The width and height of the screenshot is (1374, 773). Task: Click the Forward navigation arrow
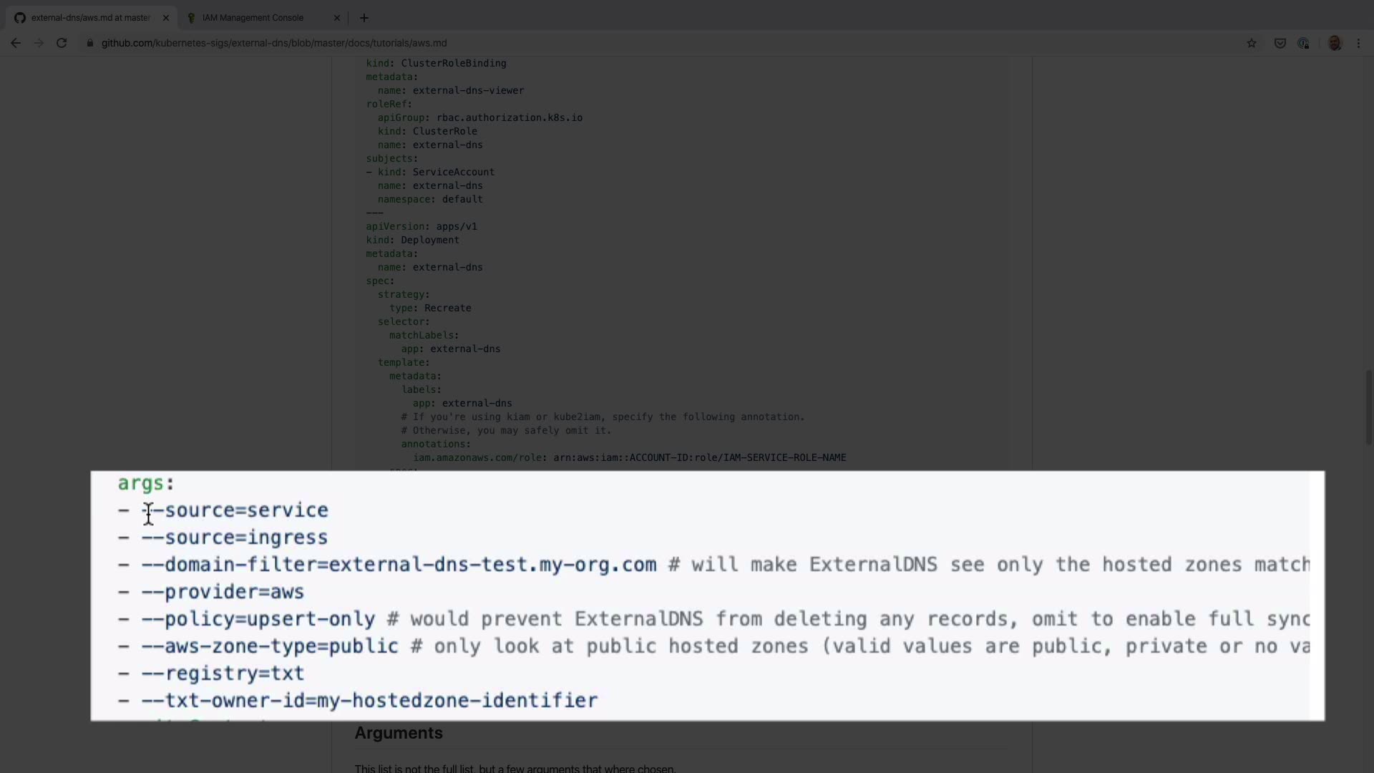point(39,43)
